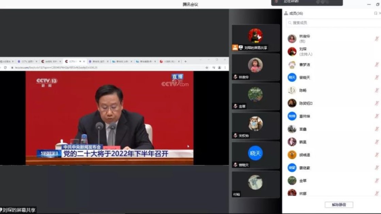Screen dimensions: 381x214
Task: Click the microphone icon on the 晓天 video tile
Action: point(235,164)
